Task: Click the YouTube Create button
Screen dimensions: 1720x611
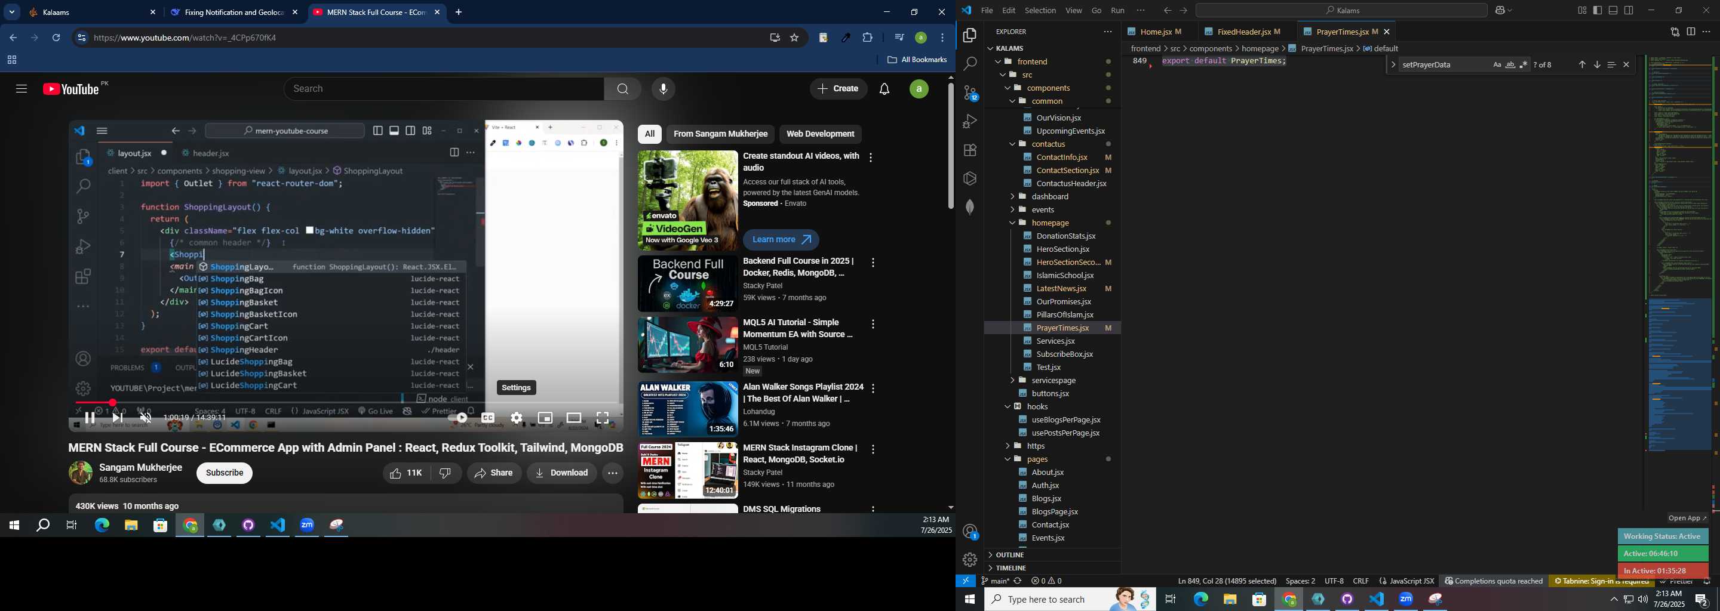Action: pyautogui.click(x=838, y=90)
